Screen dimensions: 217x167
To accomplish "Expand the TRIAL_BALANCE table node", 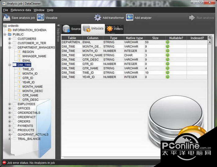I will [x=10, y=139].
